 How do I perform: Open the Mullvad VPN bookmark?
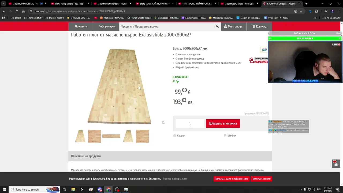click(78, 18)
